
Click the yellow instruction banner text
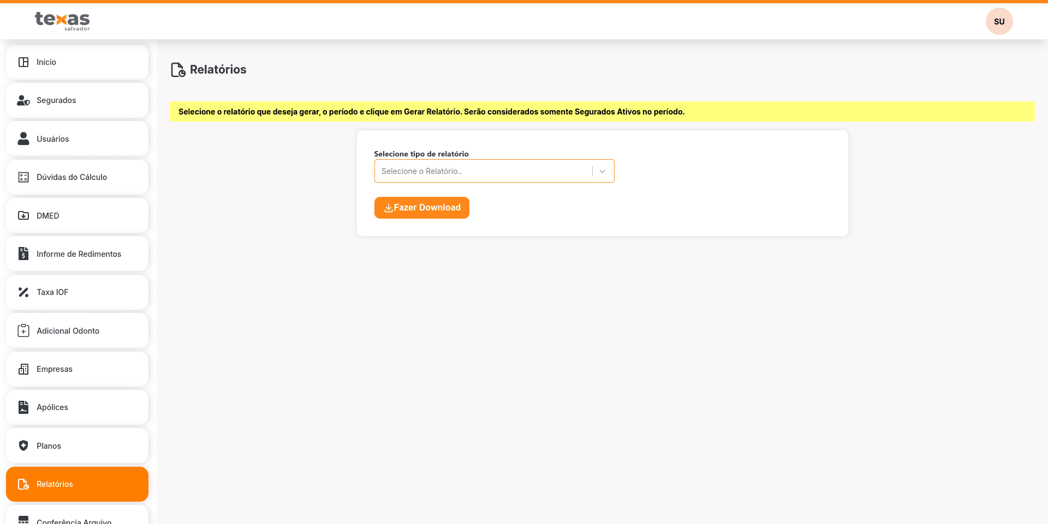pos(431,112)
